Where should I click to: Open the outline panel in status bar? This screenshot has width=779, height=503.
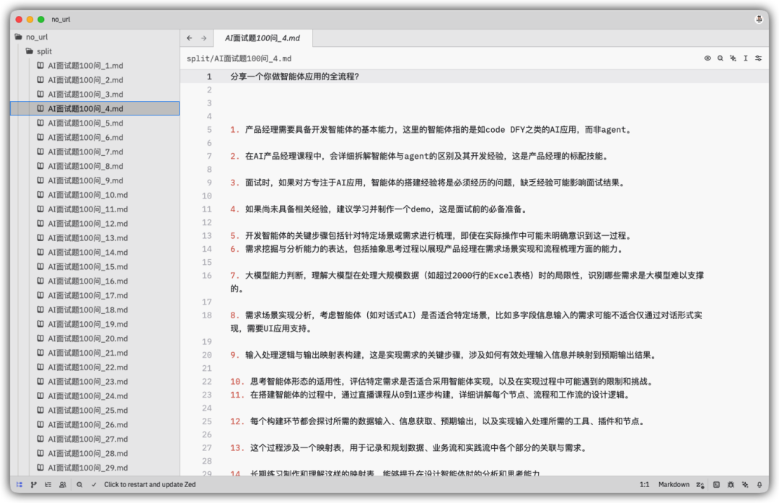[48, 485]
